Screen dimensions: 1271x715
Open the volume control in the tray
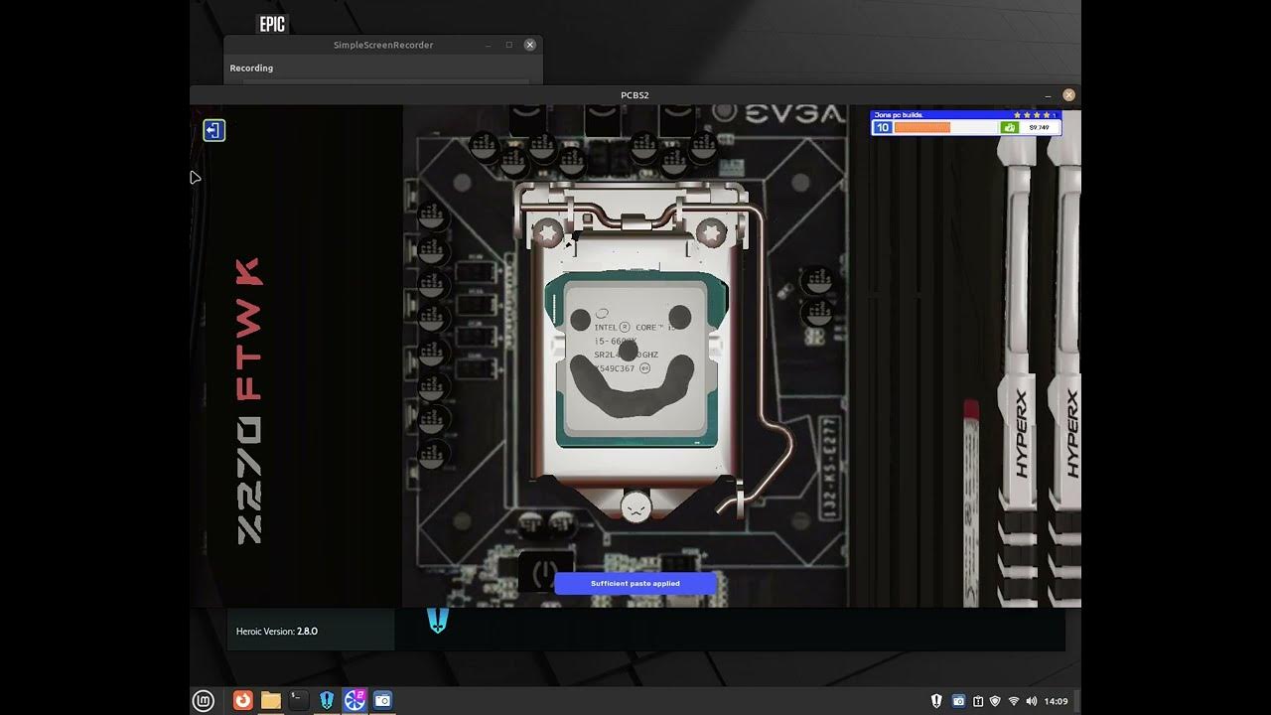1032,701
